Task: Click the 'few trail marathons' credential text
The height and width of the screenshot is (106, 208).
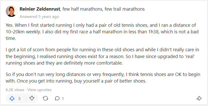Action: click(125, 9)
